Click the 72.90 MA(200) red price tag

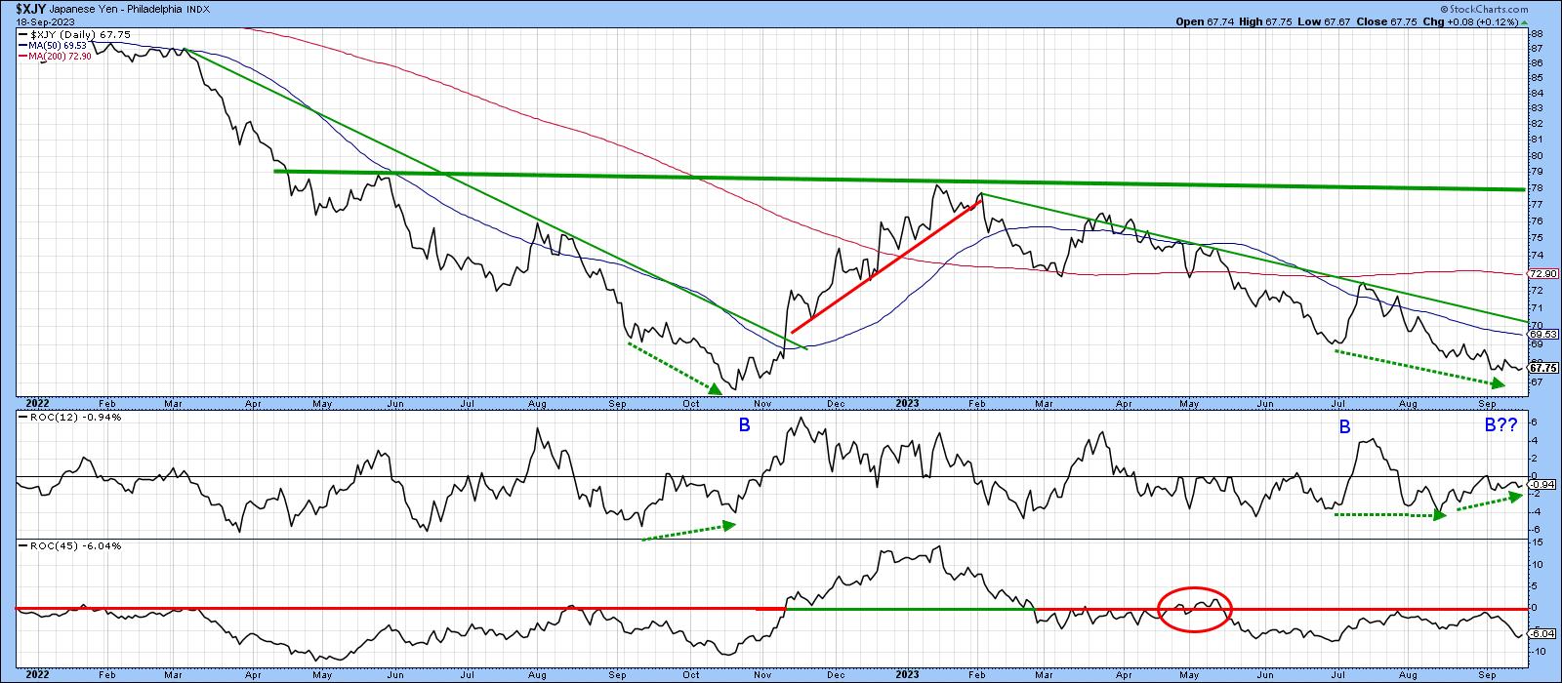point(1541,275)
